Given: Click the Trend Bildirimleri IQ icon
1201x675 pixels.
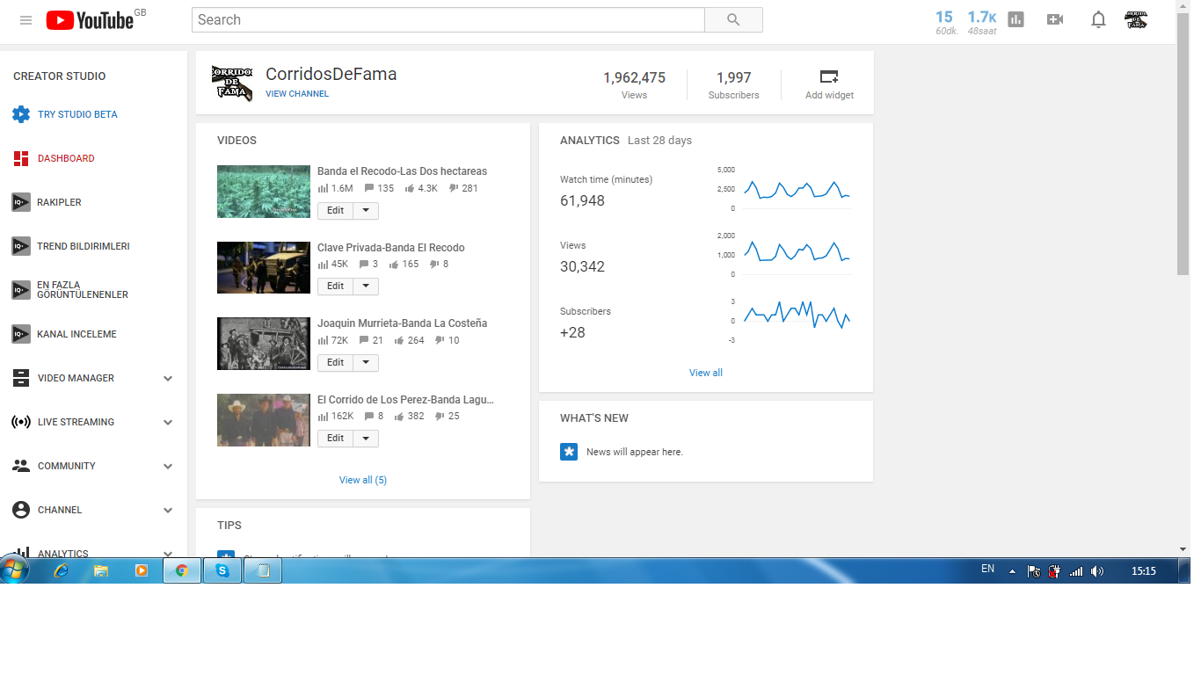Looking at the screenshot, I should 21,246.
